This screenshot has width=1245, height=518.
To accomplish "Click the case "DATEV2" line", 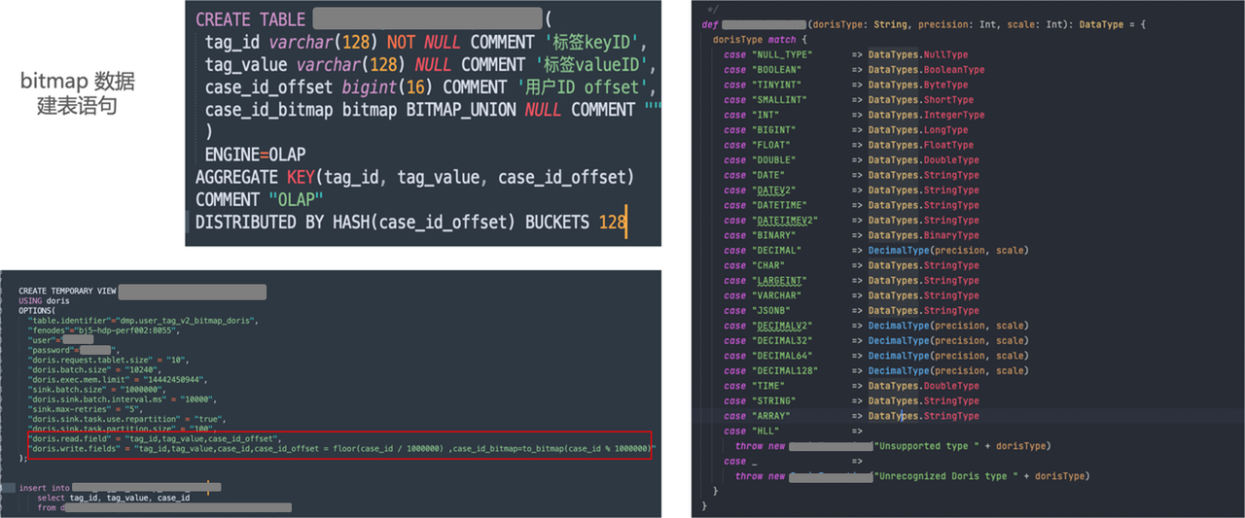I will pyautogui.click(x=851, y=190).
